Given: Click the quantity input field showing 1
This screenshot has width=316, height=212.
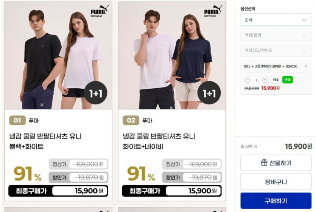Looking at the screenshot, I should (256, 80).
